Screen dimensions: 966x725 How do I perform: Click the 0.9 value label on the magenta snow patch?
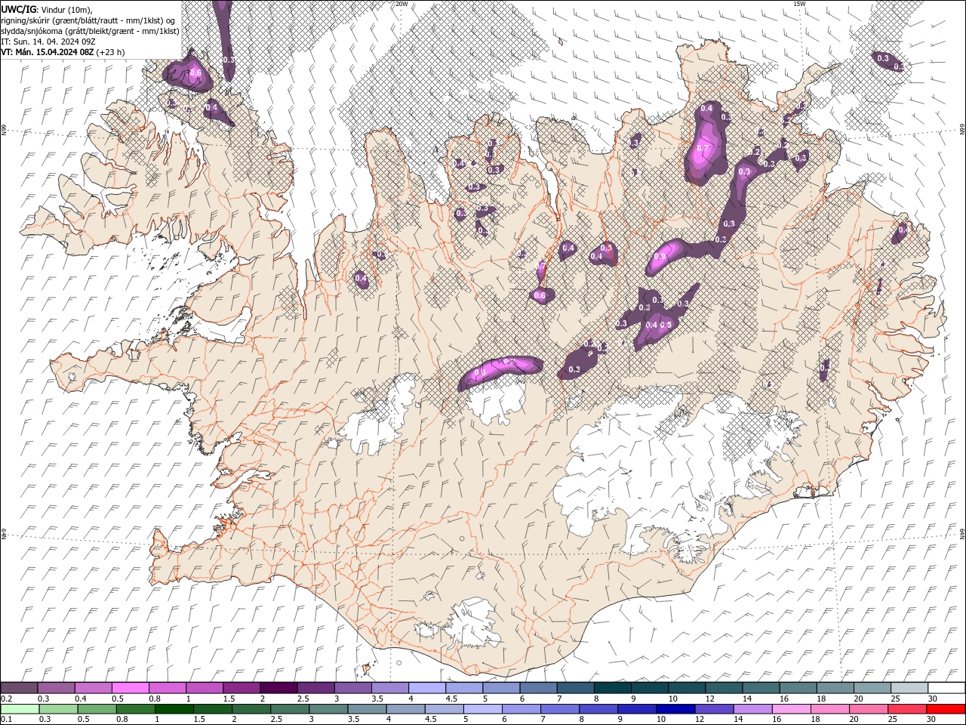(660, 257)
